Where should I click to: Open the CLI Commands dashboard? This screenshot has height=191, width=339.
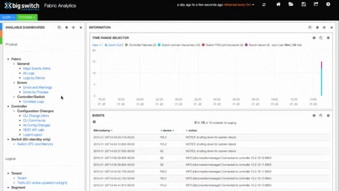pyautogui.click(x=34, y=120)
